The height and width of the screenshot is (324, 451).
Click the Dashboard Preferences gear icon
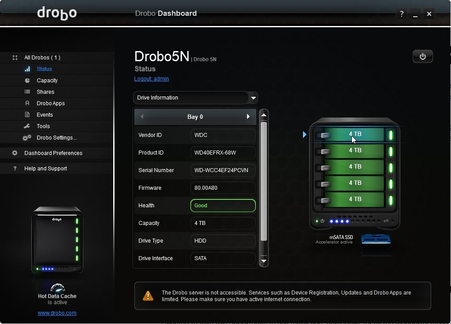click(15, 153)
